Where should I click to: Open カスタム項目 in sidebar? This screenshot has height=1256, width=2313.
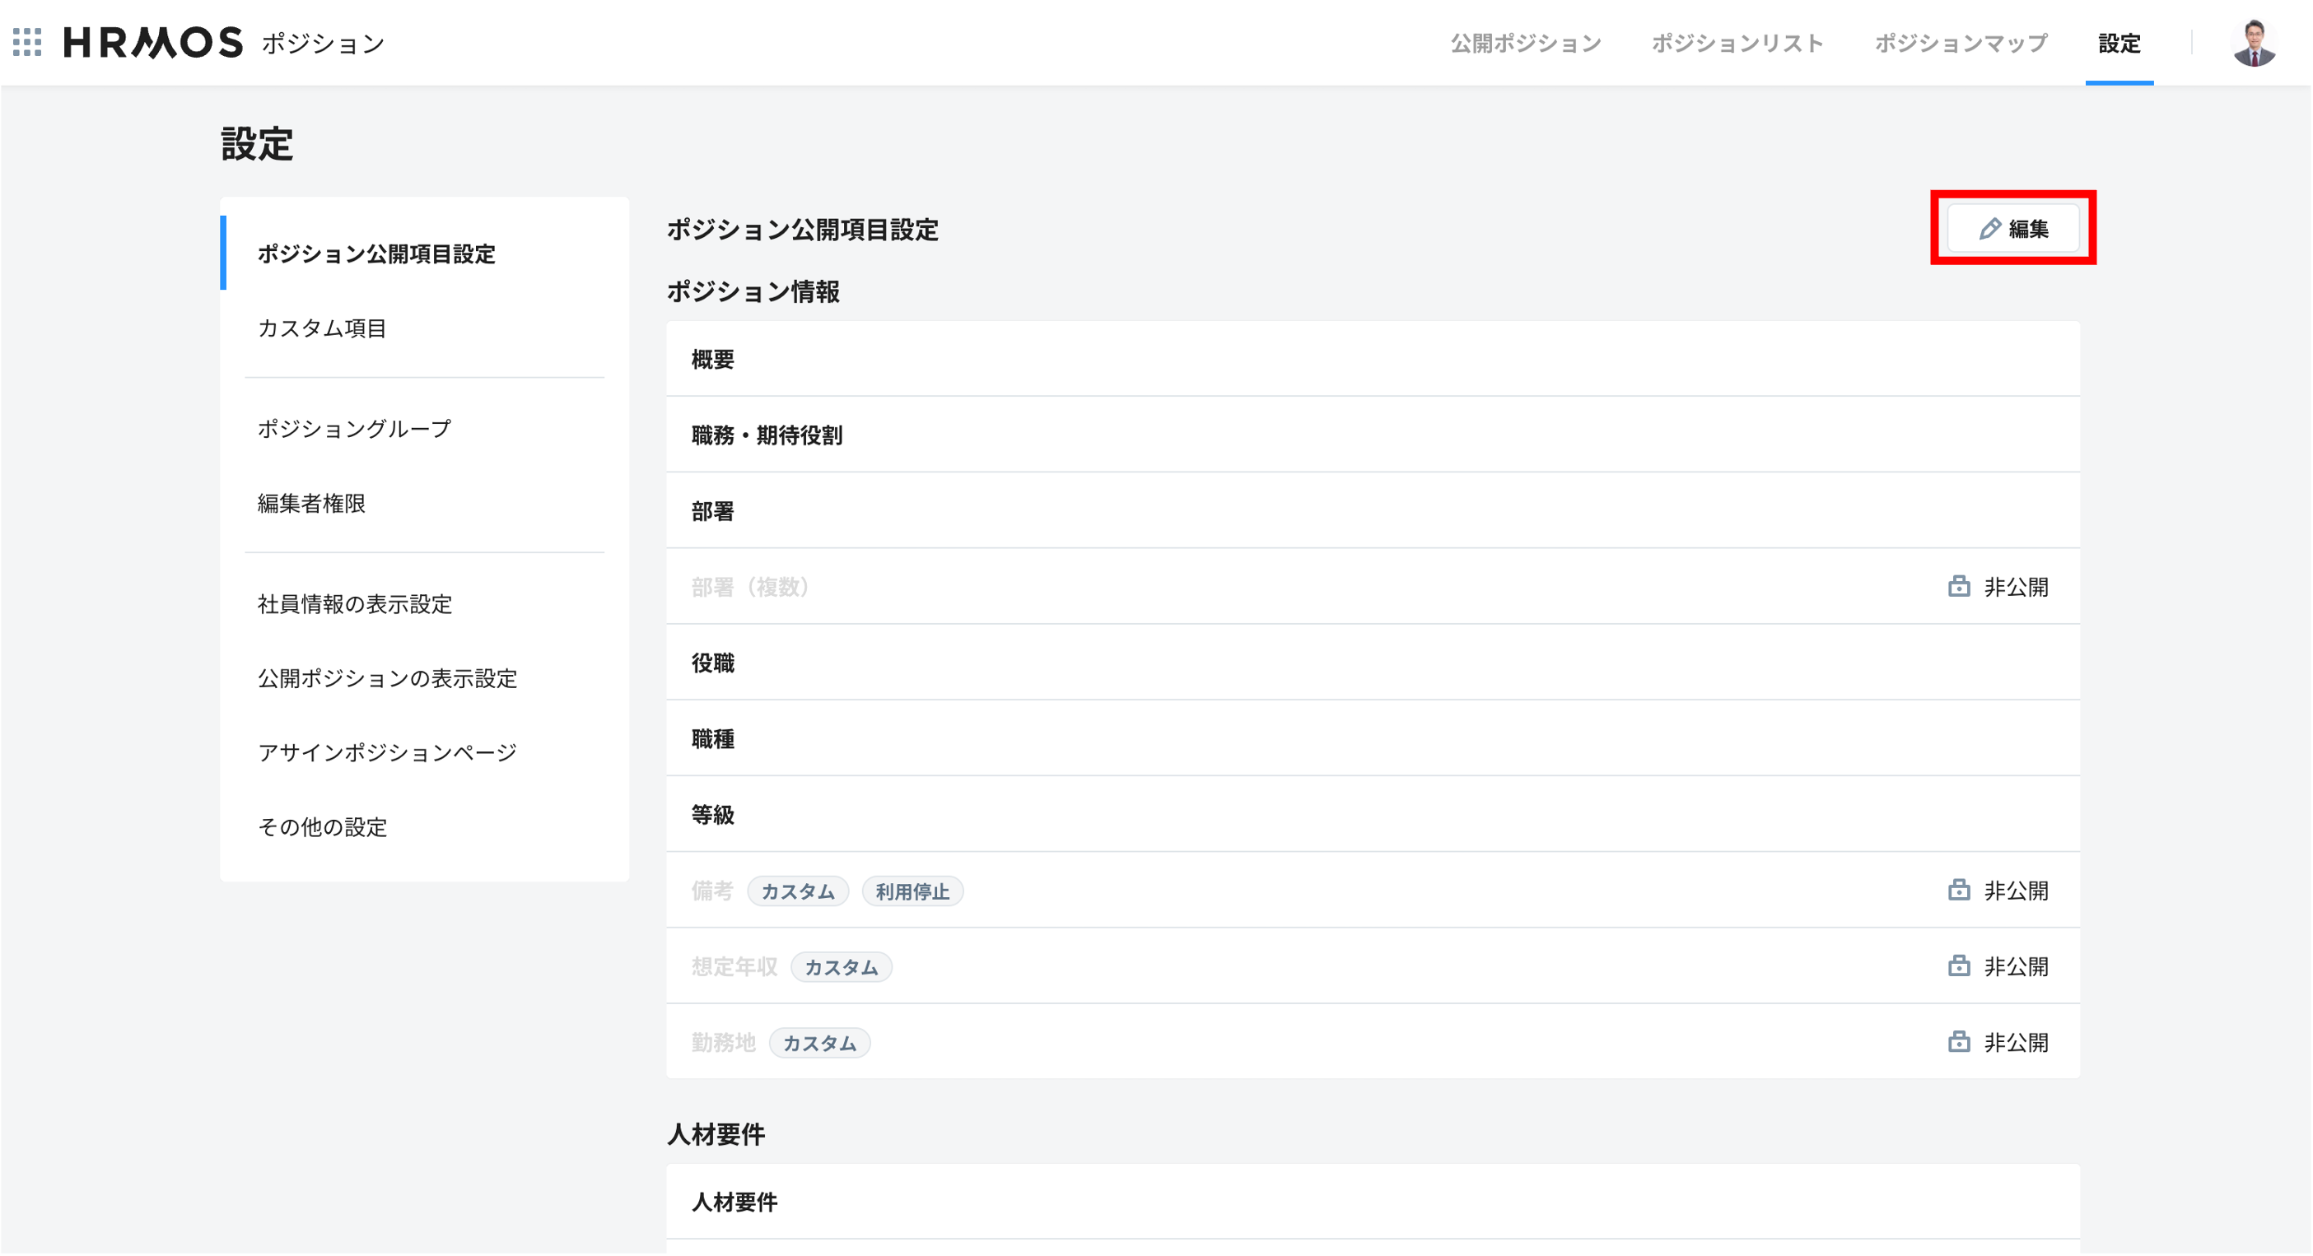click(x=425, y=328)
